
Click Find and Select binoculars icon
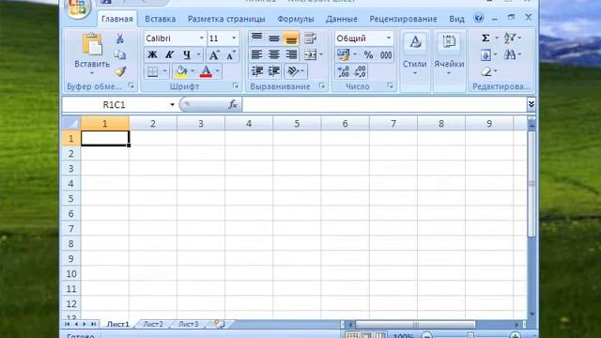click(x=510, y=55)
